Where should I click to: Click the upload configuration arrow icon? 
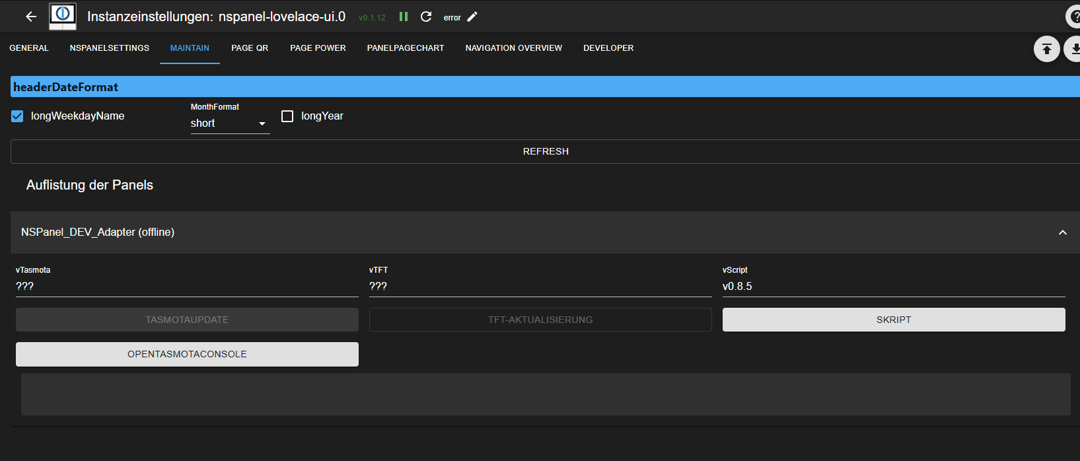(x=1047, y=49)
